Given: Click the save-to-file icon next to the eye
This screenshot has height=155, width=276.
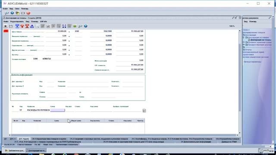Looking at the screenshot, I should point(11,26).
